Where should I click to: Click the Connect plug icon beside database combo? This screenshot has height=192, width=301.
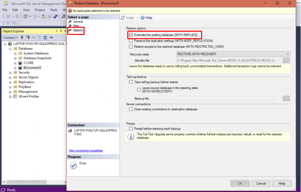(8, 23)
